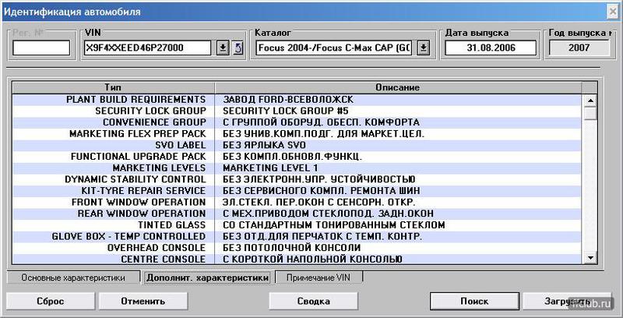Click the Год выпуска field showing 2007

point(579,48)
